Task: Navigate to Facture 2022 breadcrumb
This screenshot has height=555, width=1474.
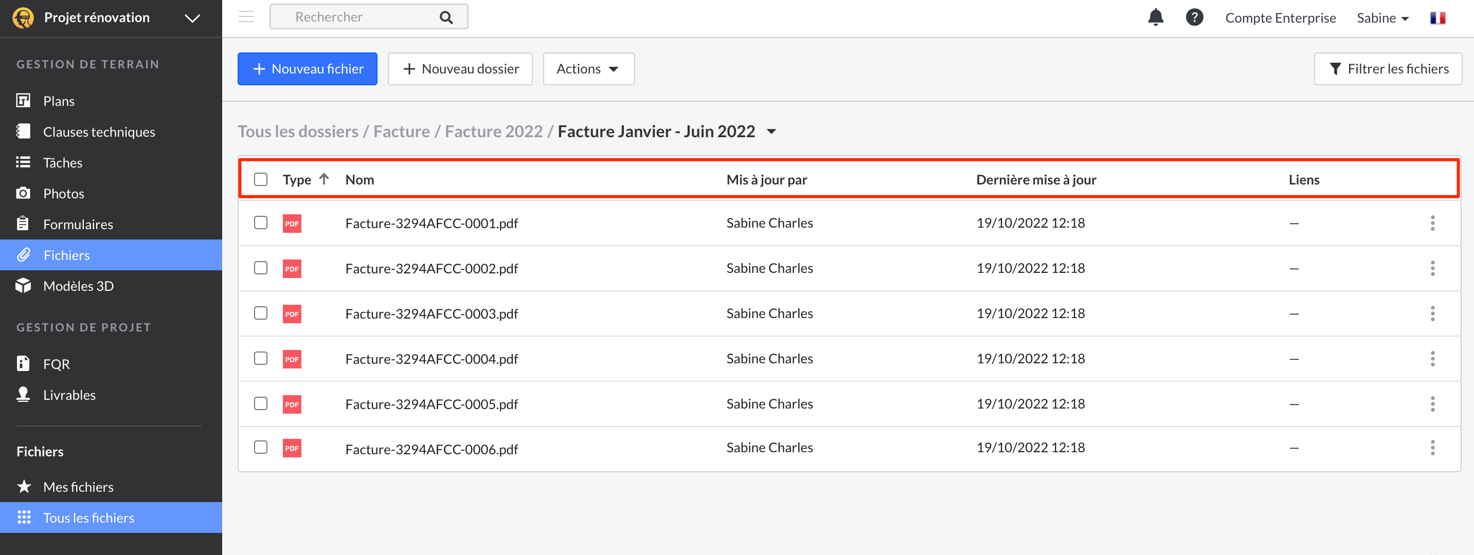Action: point(493,132)
